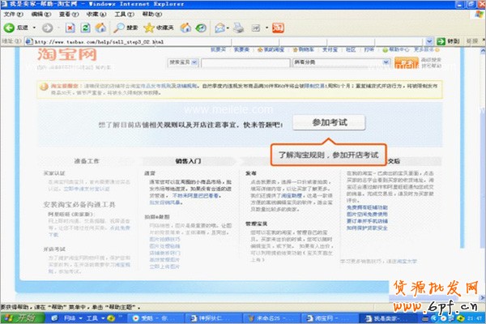Open the 编辑 menu
Screen dimensions: 486x324
click(41, 15)
